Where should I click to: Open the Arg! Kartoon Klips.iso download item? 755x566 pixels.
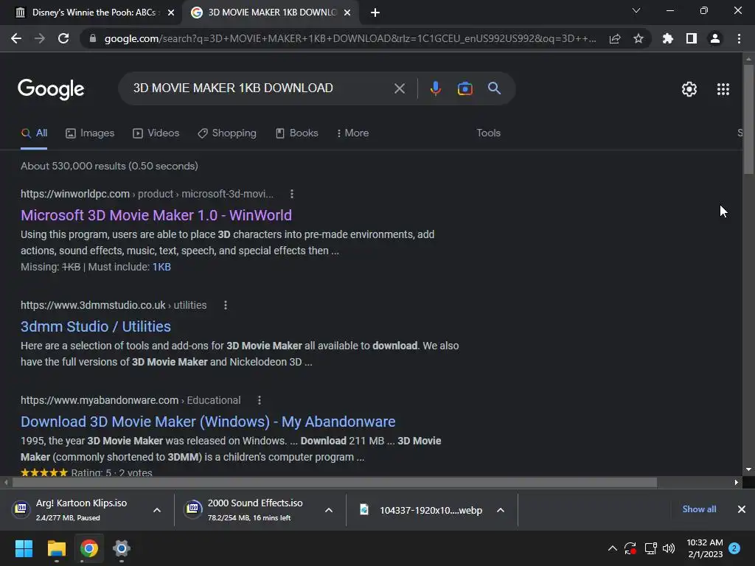81,510
